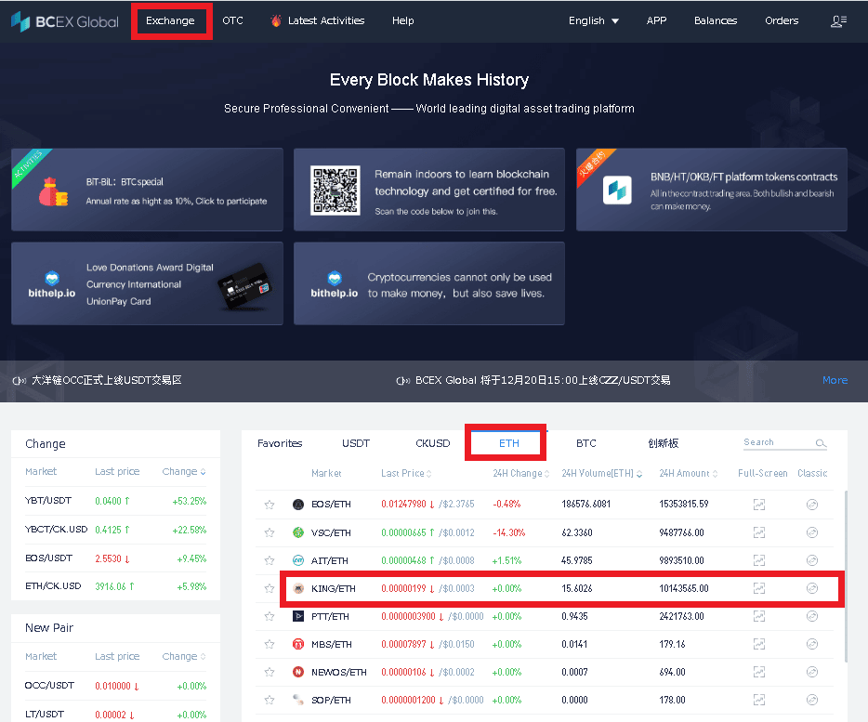This screenshot has height=722, width=868.
Task: Open the platform tokens contracts banner
Action: pos(711,190)
